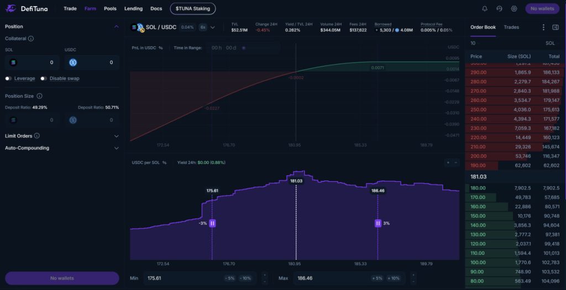Click SOL collateral amount field

tap(32, 63)
